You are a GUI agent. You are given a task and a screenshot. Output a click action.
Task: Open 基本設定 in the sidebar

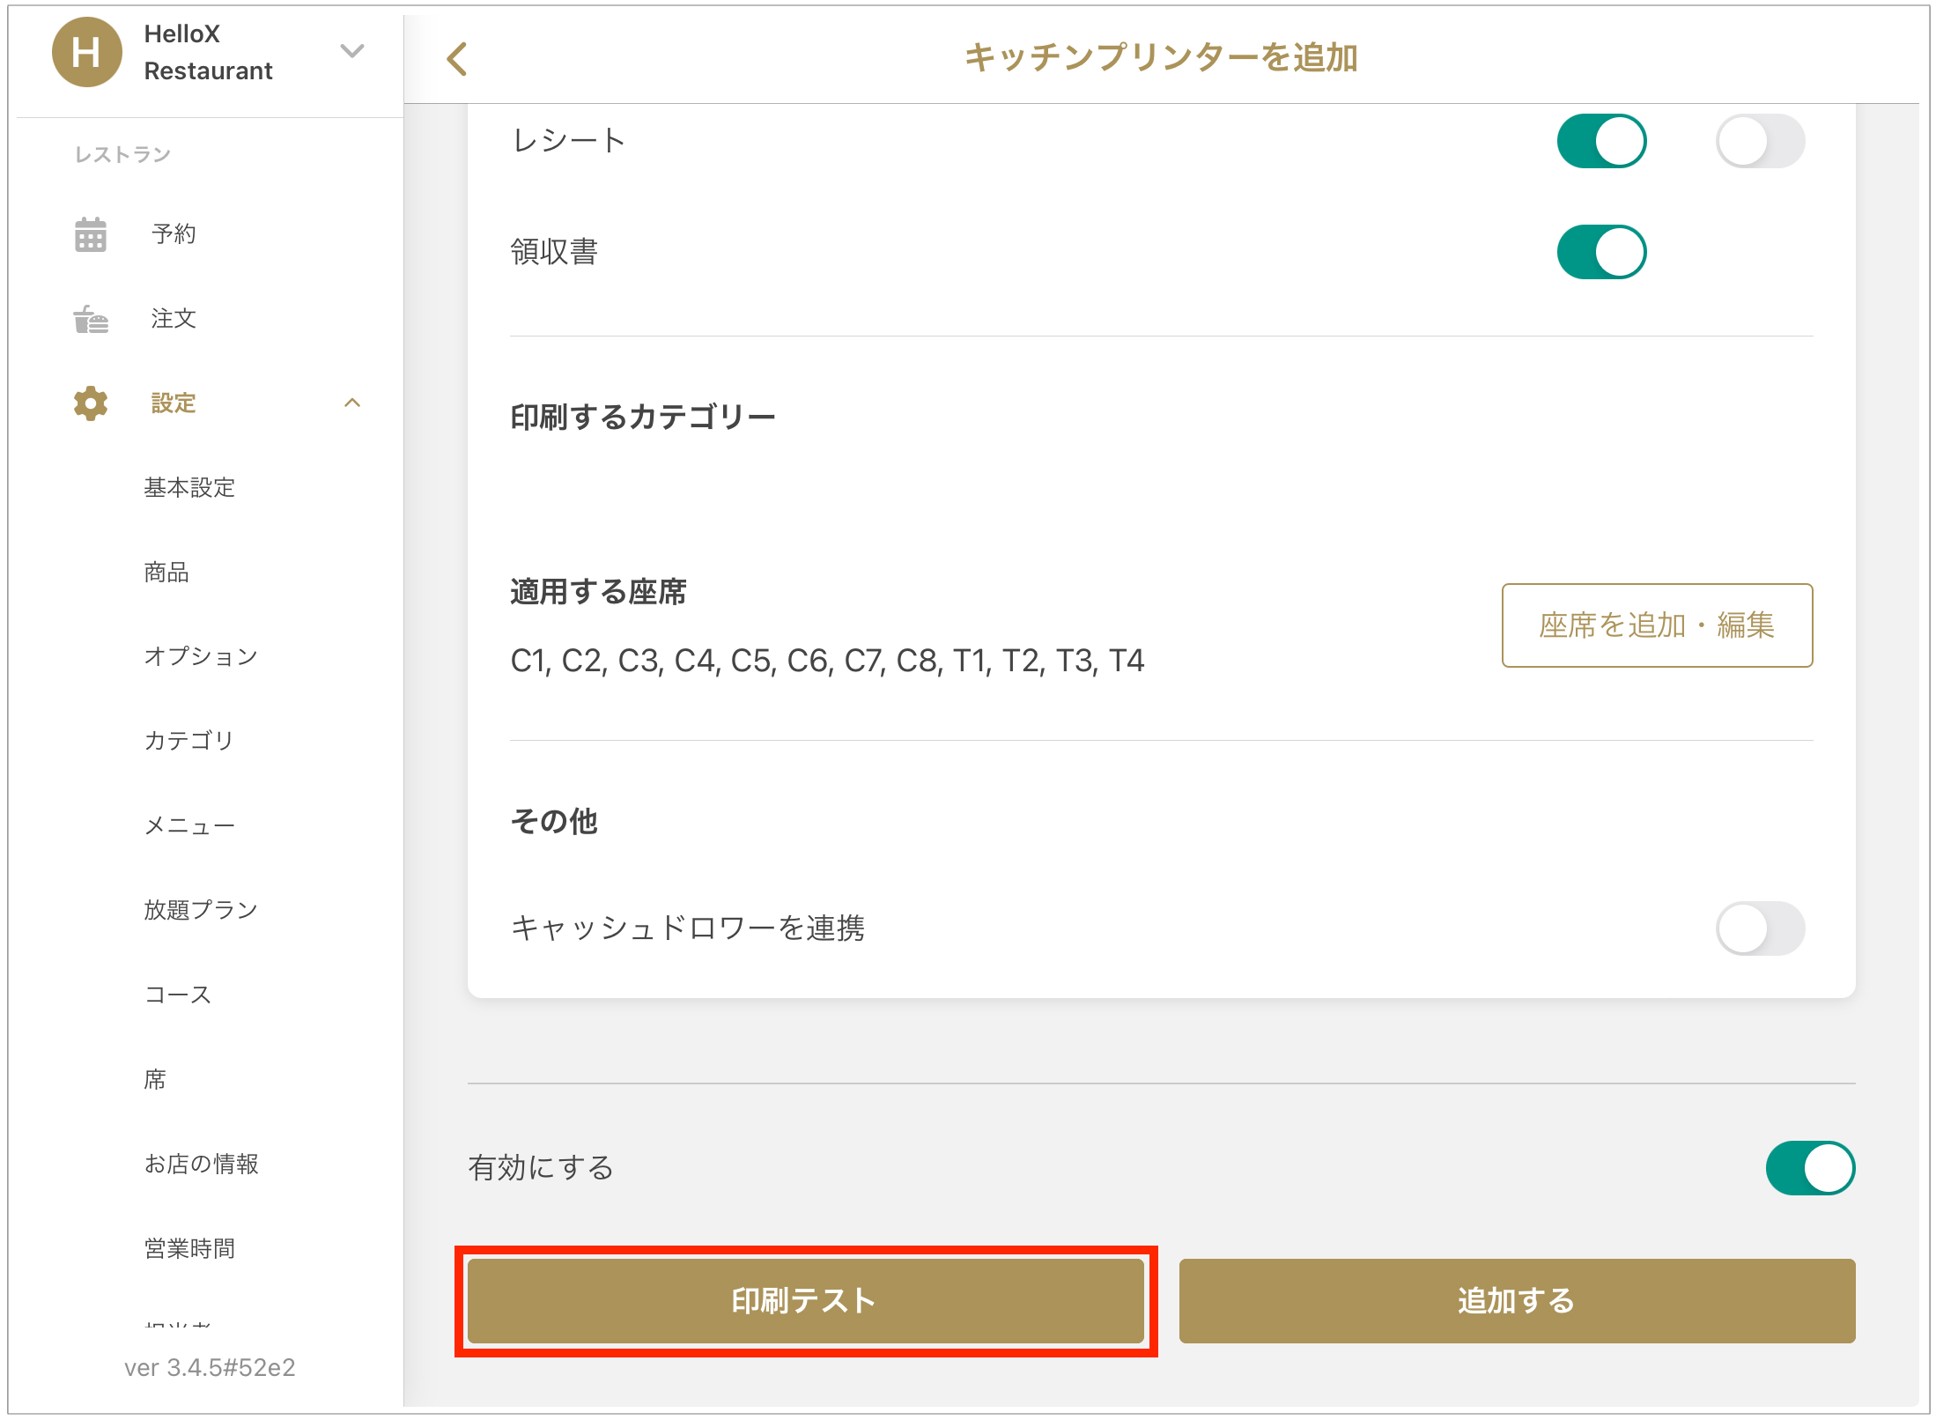click(x=189, y=488)
